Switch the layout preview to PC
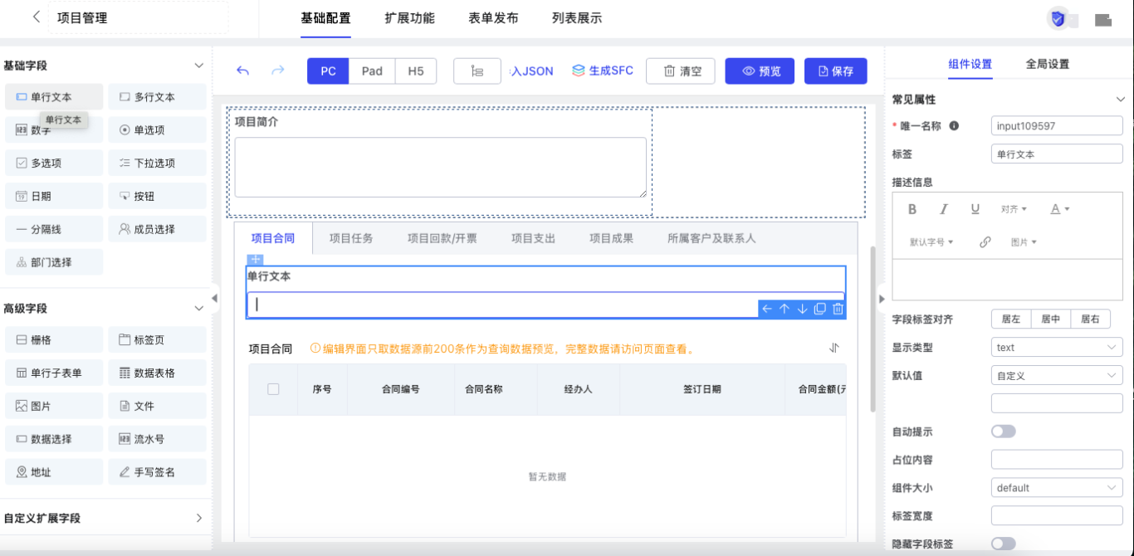1134x556 pixels. click(328, 71)
